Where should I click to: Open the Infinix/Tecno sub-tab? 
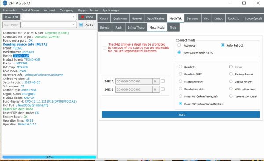click(x=136, y=27)
